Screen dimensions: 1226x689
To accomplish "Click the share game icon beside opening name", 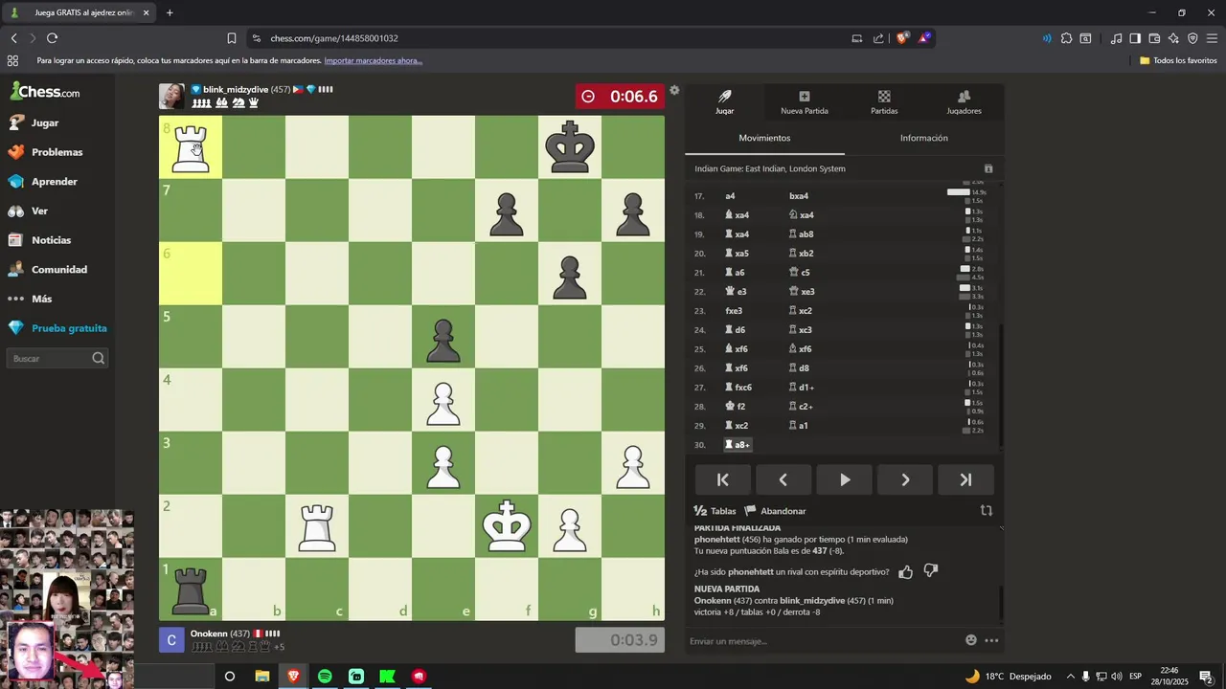I will [988, 168].
